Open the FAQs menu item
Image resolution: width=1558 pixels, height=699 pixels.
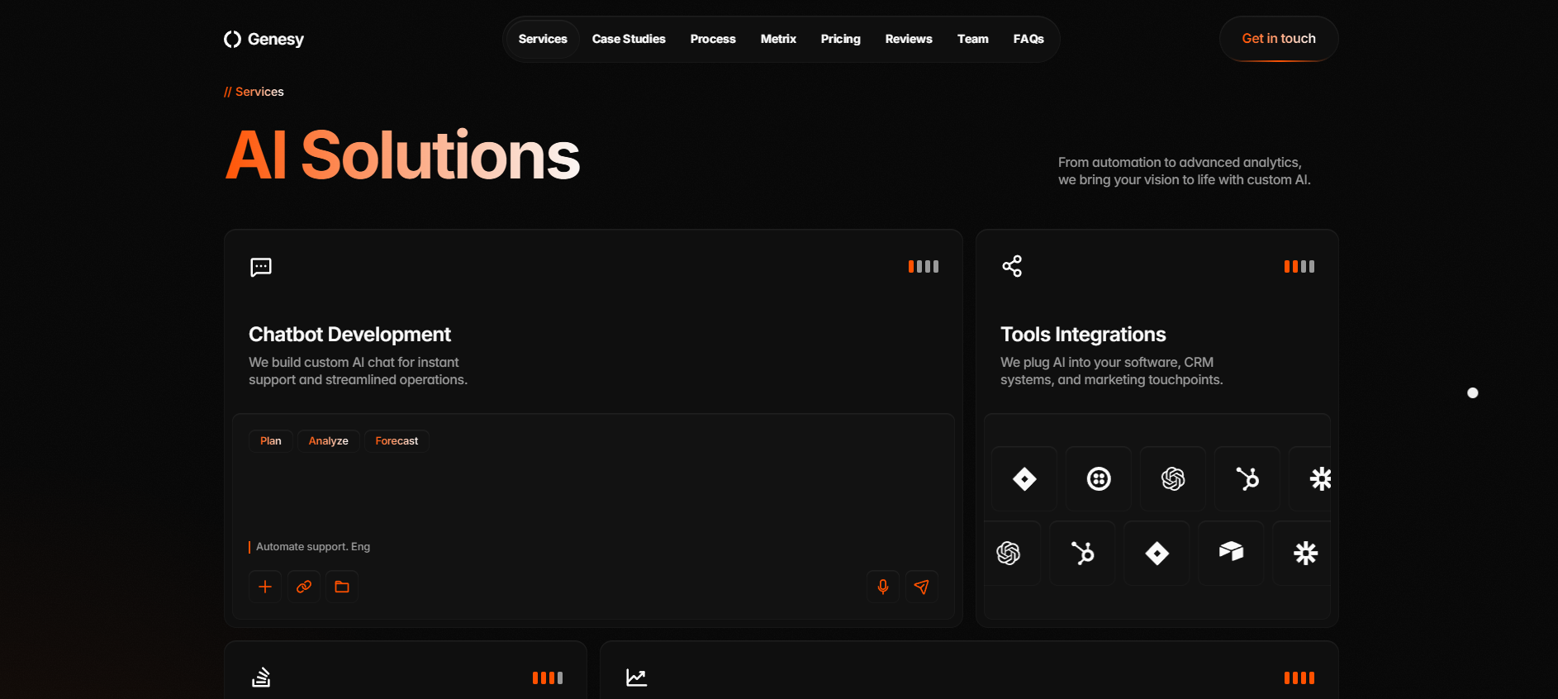coord(1028,39)
